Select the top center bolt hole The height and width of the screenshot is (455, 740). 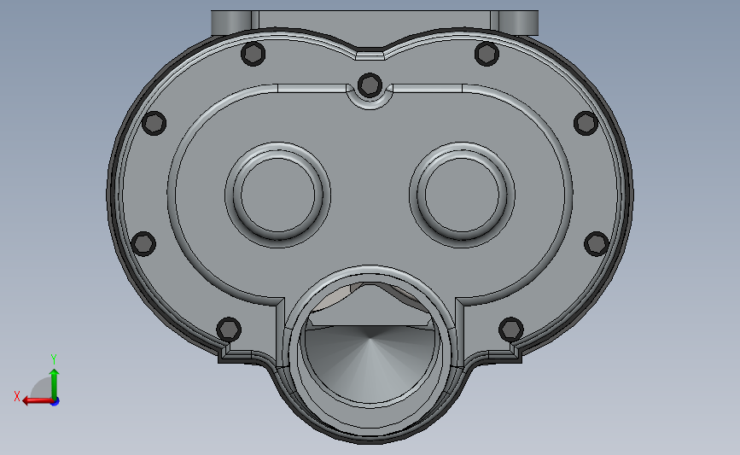pos(370,85)
